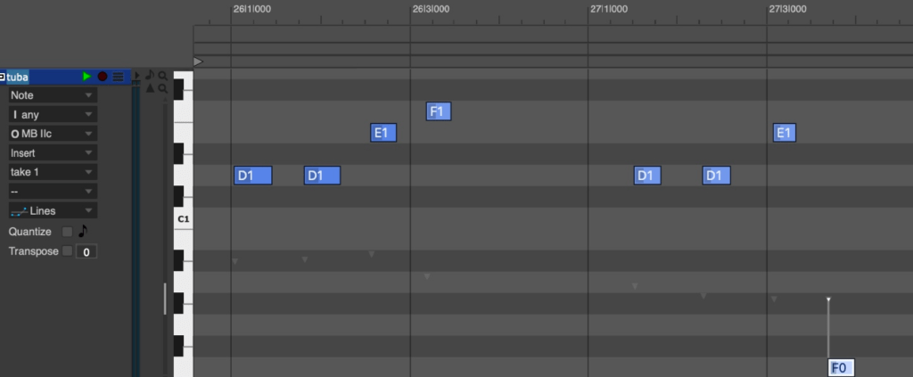The width and height of the screenshot is (913, 377).
Task: Open the tuba track hamburger menu
Action: pyautogui.click(x=118, y=77)
